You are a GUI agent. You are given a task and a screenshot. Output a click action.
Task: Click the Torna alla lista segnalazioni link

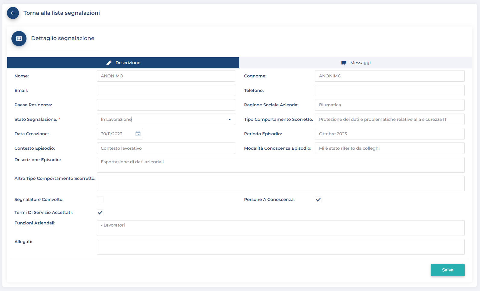(62, 13)
